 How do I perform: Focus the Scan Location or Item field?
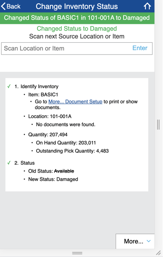click(77, 49)
